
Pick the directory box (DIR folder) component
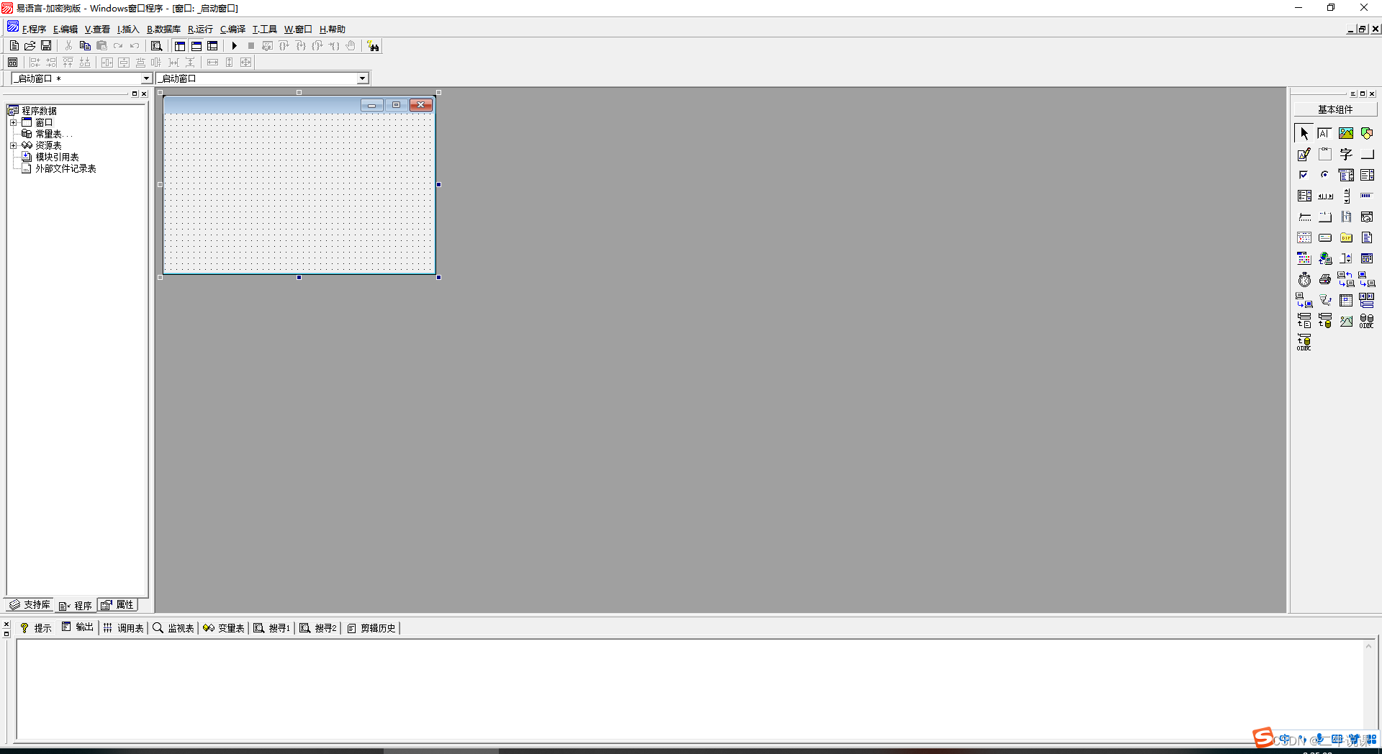coord(1346,237)
